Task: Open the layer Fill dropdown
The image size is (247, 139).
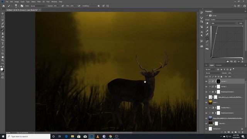Action: tap(233, 76)
